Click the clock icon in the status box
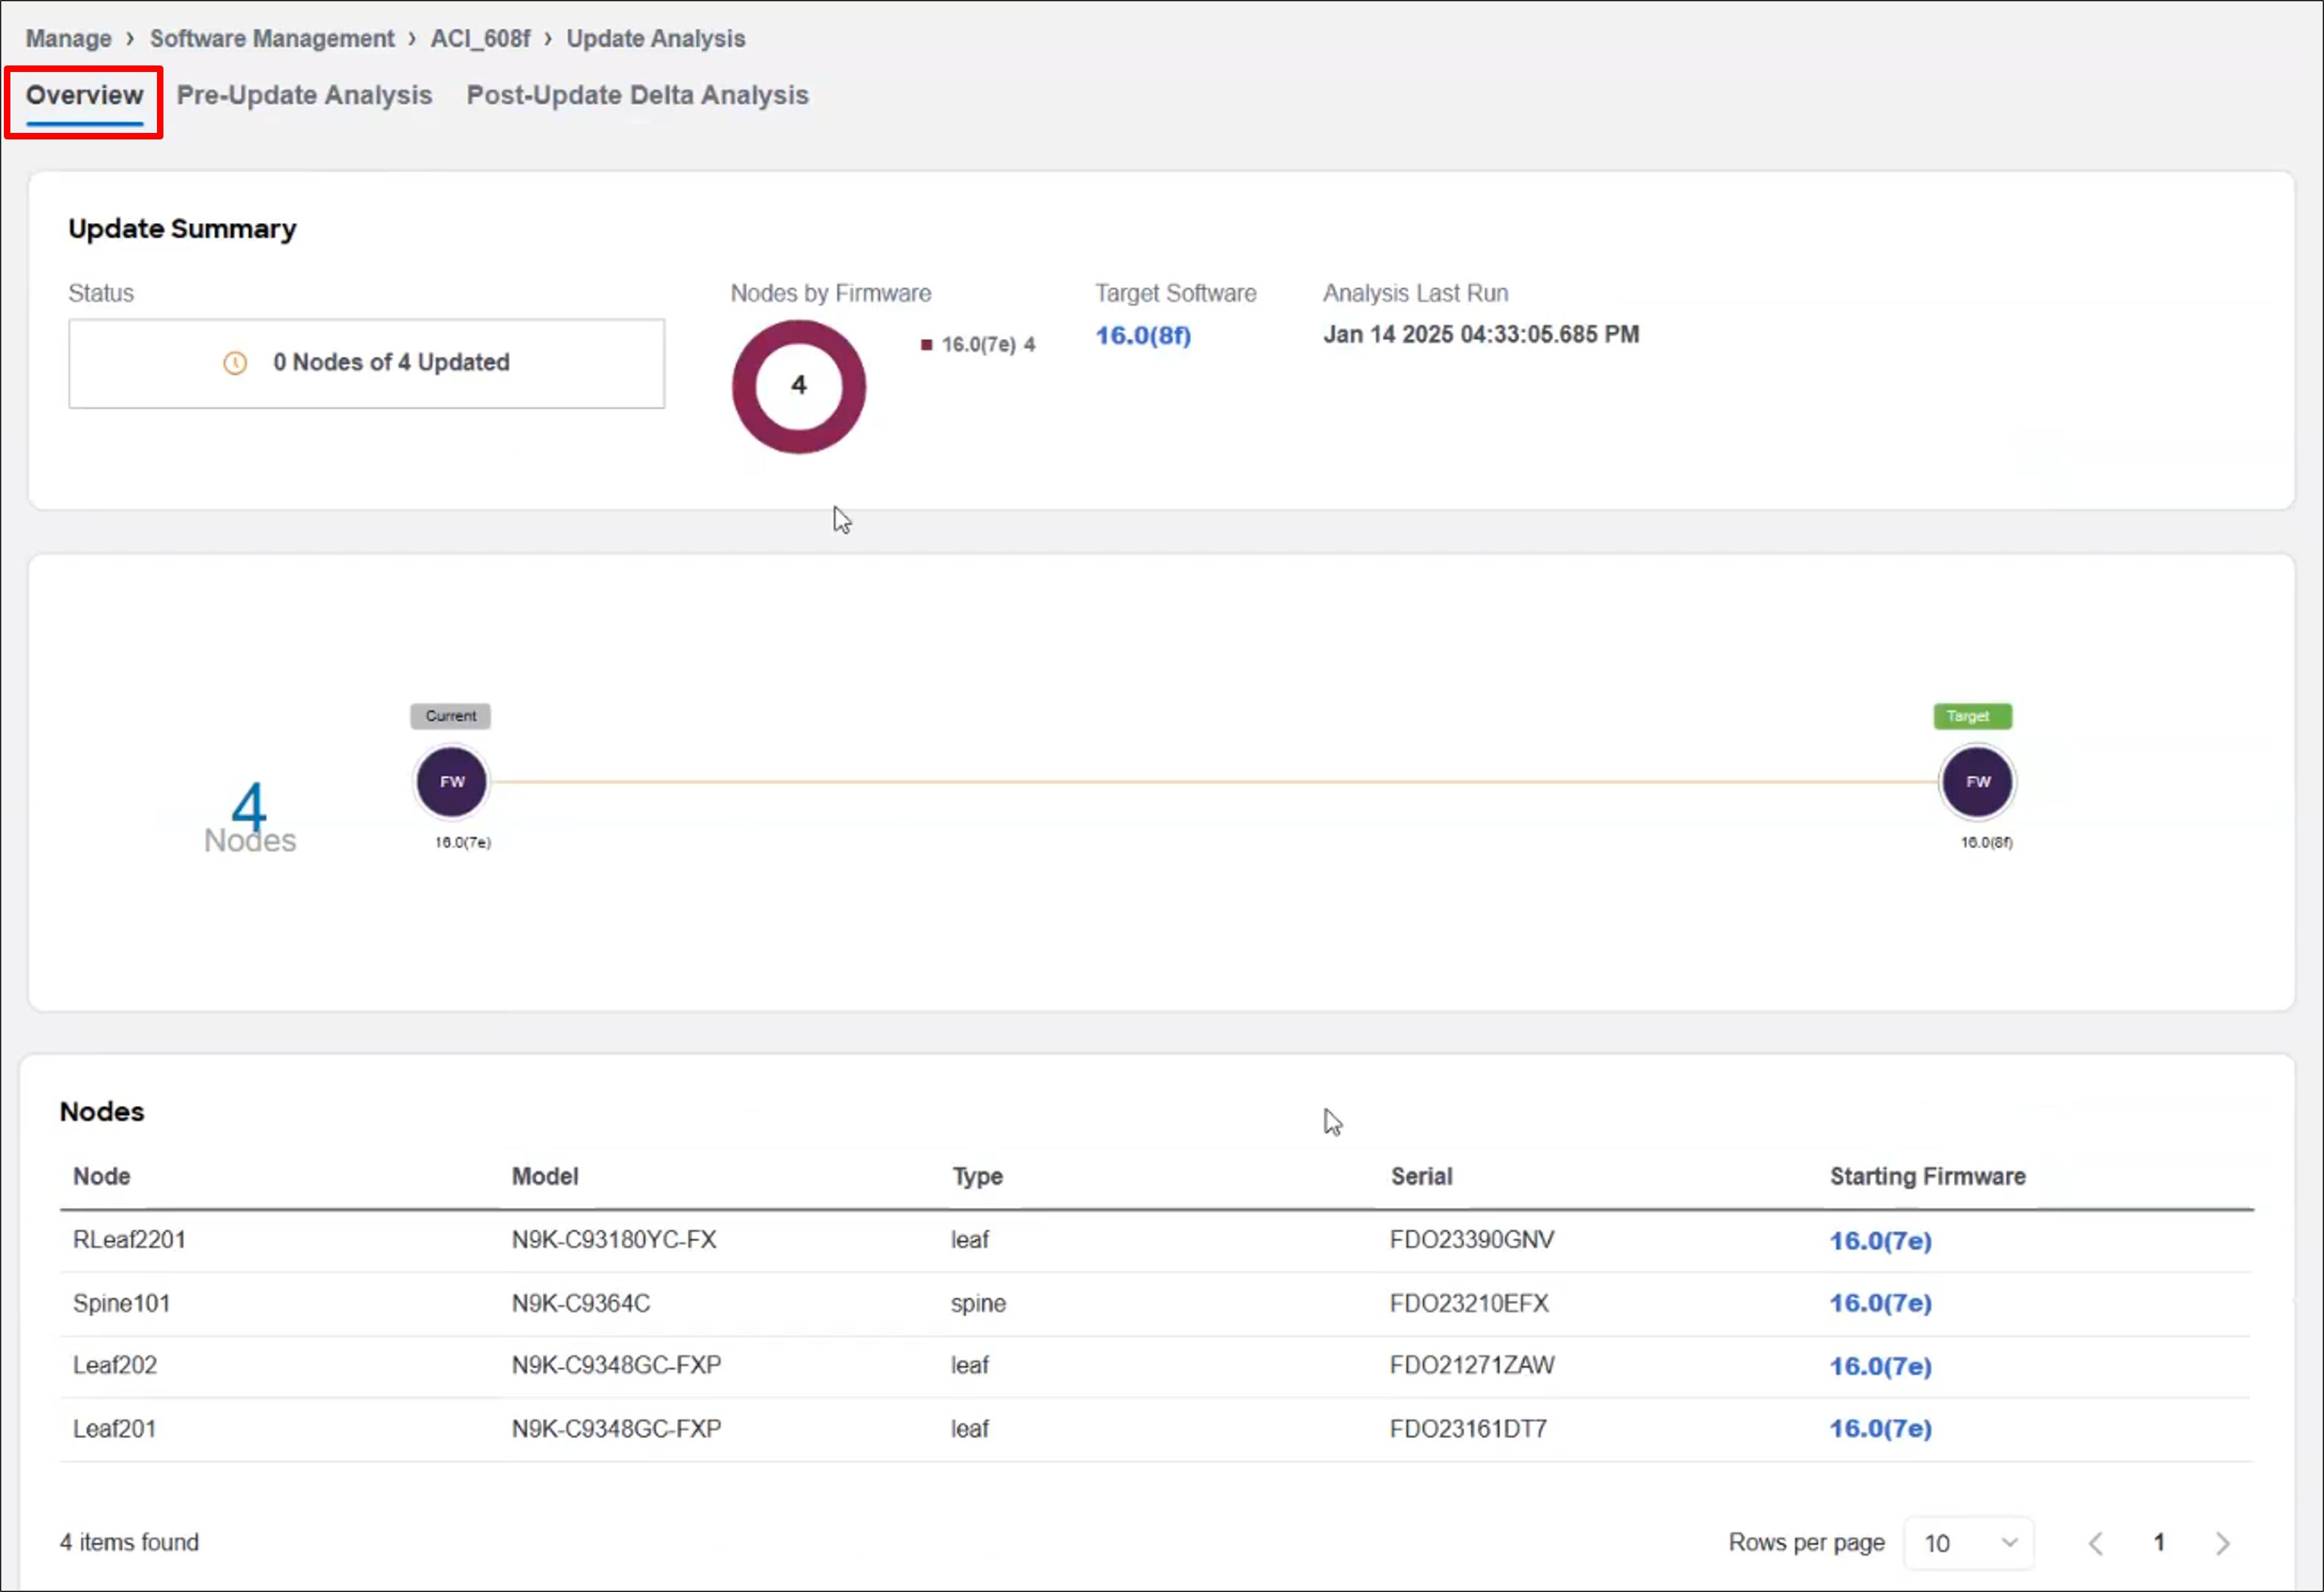This screenshot has width=2324, height=1592. [235, 363]
